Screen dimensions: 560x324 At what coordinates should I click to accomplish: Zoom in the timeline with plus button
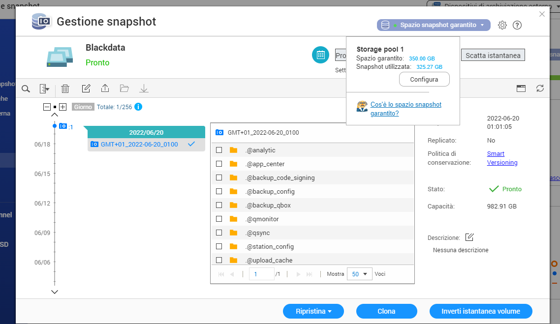[x=62, y=107]
